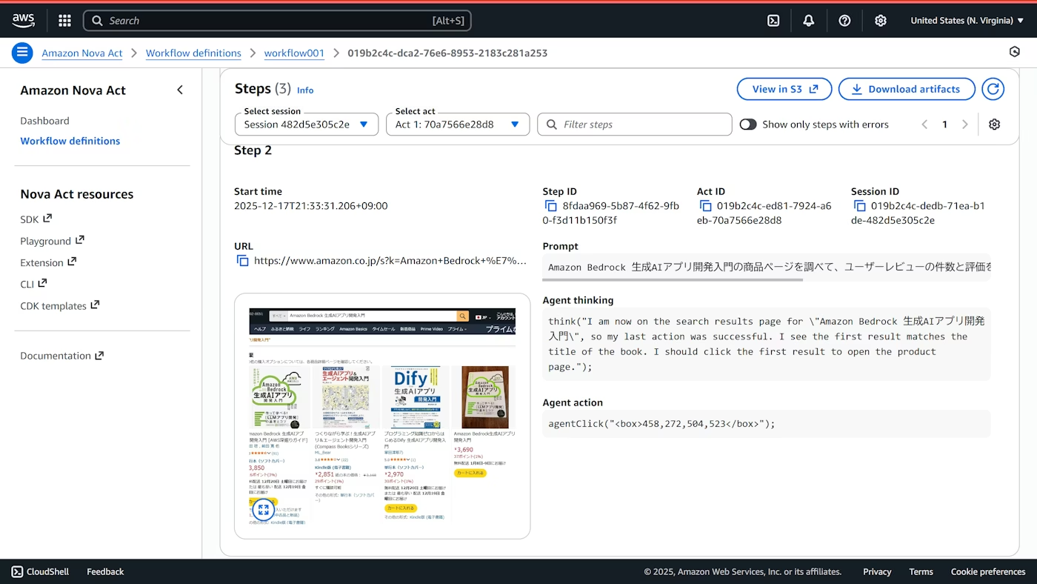
Task: Open Feedback in the footer
Action: 105,571
